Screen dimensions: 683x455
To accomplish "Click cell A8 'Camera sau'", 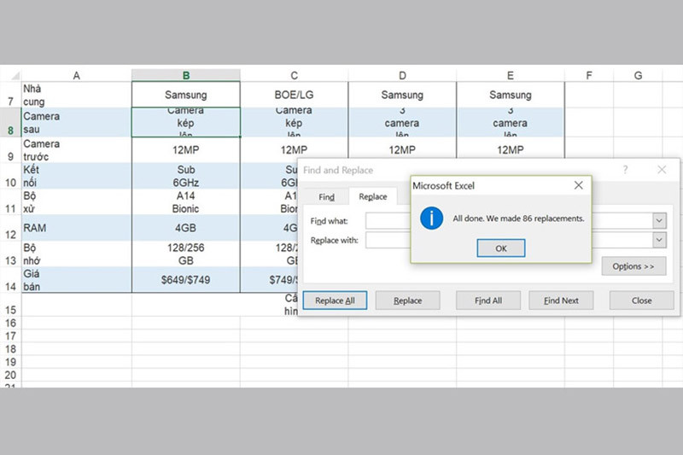I will 77,122.
